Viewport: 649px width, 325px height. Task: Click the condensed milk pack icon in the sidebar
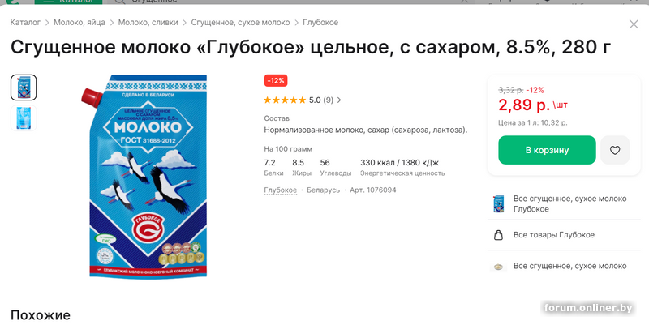[x=499, y=204]
